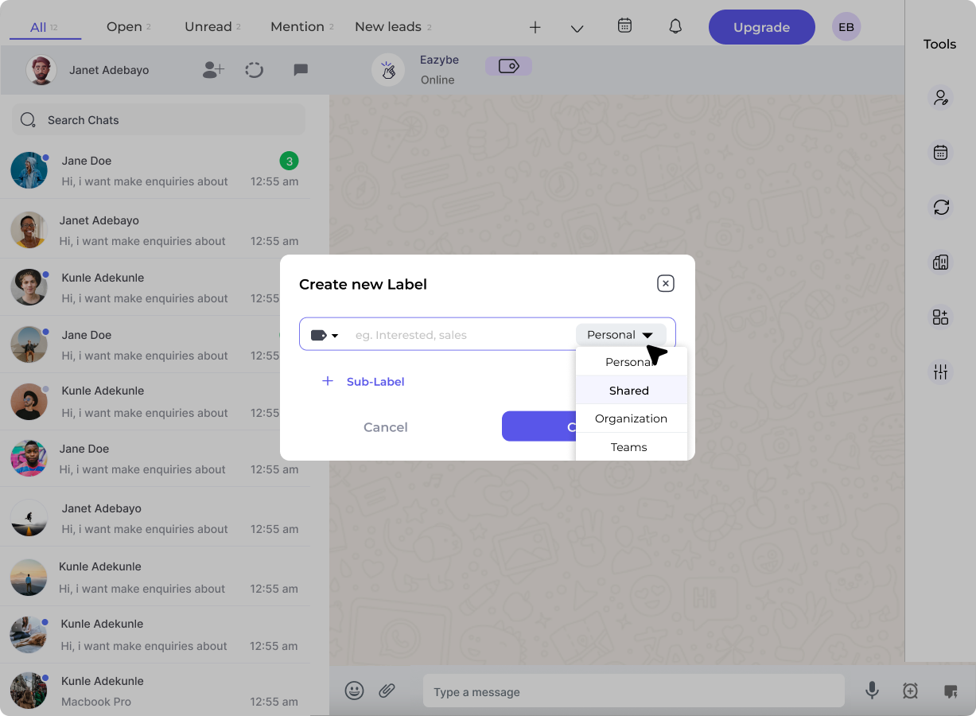Click the Janet Adebayo header avatar
Image resolution: width=976 pixels, height=716 pixels.
point(41,70)
